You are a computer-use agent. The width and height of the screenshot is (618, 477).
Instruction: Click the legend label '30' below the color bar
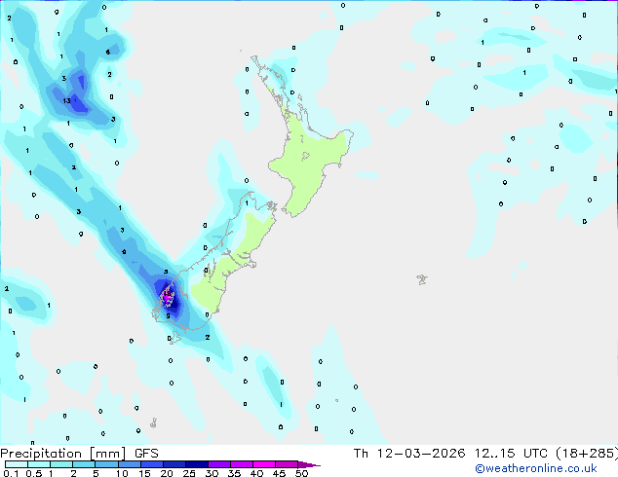212,473
